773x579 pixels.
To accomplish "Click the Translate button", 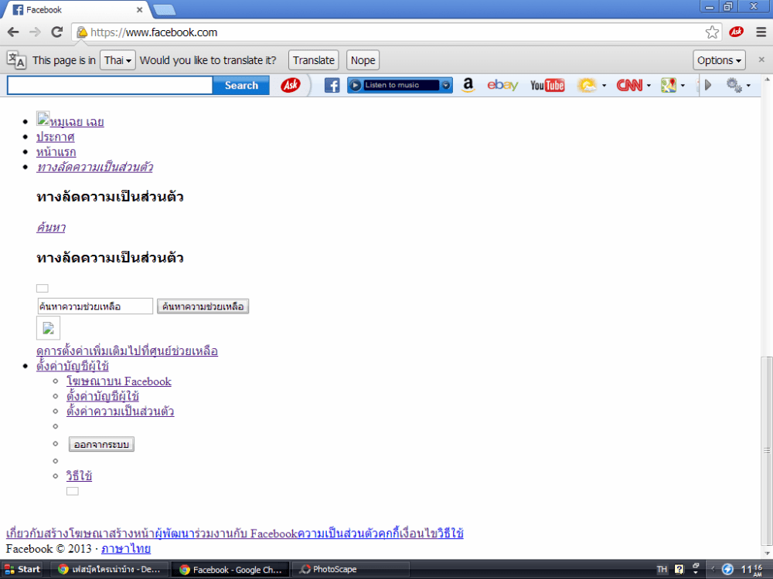I will (x=314, y=60).
